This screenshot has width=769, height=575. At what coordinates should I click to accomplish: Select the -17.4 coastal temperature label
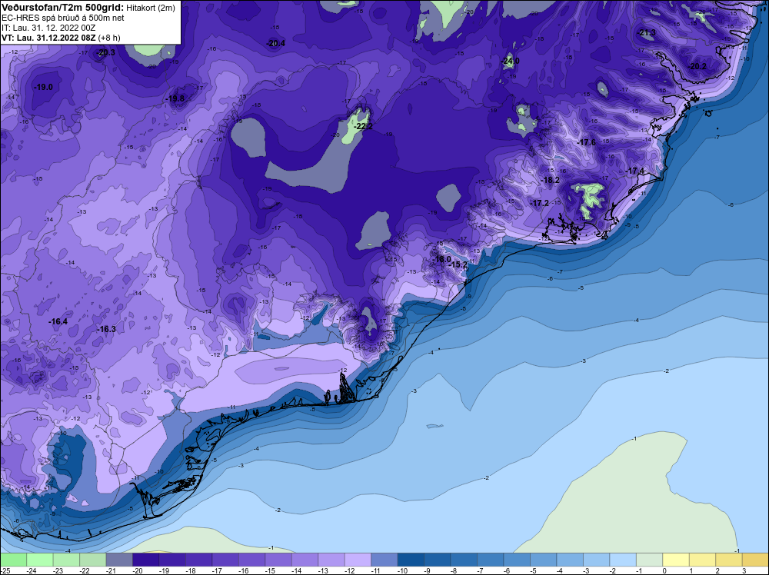(x=635, y=171)
